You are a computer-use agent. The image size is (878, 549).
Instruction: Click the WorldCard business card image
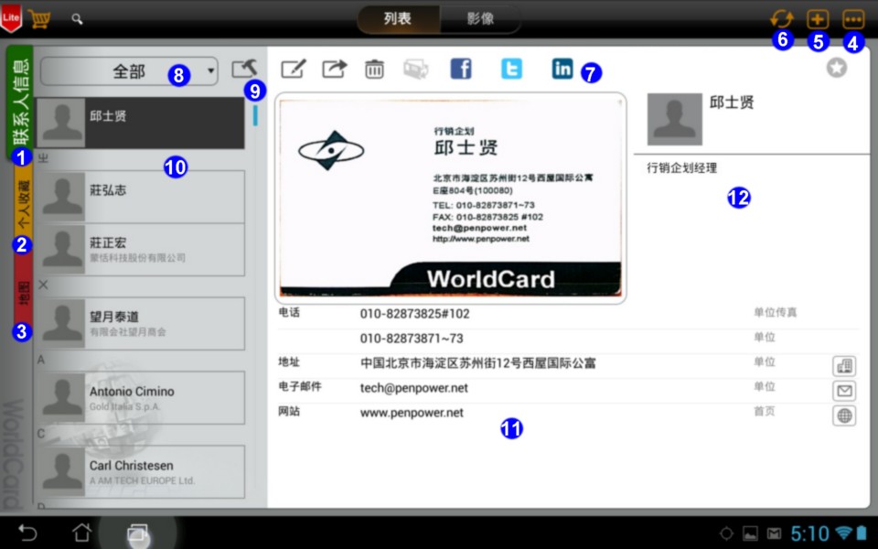(x=450, y=198)
